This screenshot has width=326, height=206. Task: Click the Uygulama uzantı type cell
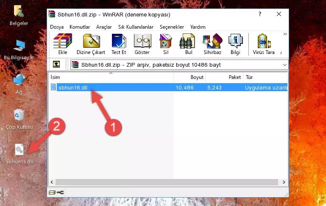(x=266, y=87)
